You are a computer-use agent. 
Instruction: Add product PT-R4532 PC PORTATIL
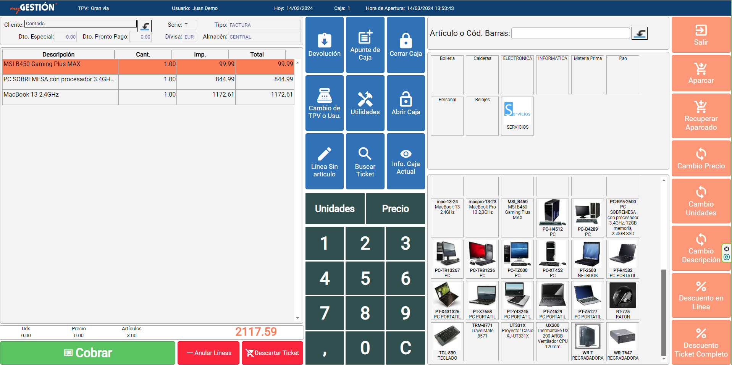click(x=623, y=259)
